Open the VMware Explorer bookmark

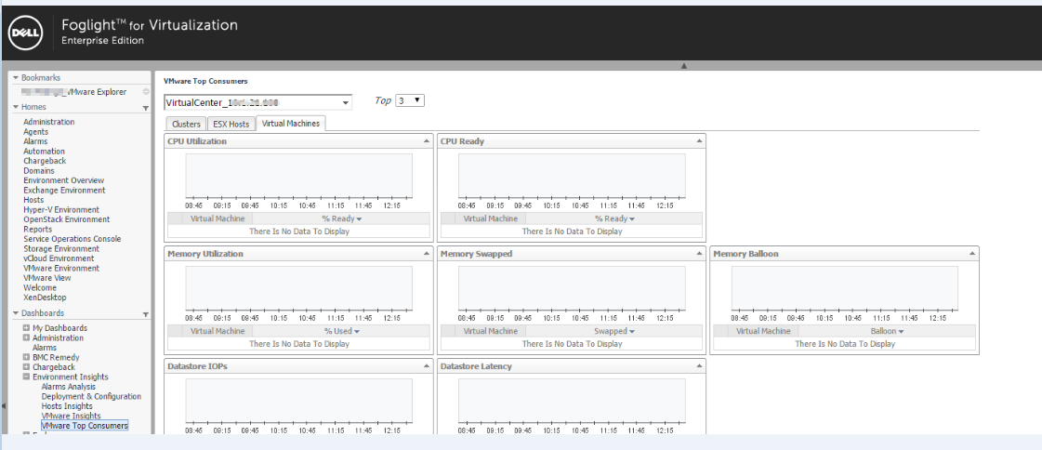click(x=75, y=92)
